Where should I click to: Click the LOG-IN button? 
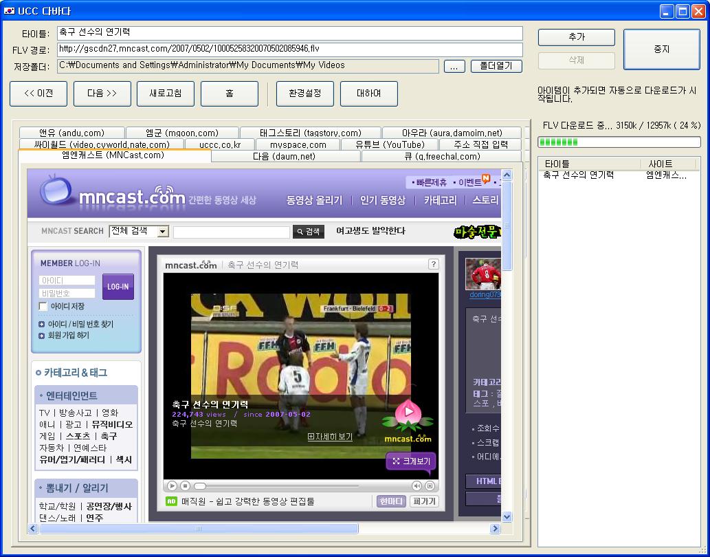pos(118,287)
